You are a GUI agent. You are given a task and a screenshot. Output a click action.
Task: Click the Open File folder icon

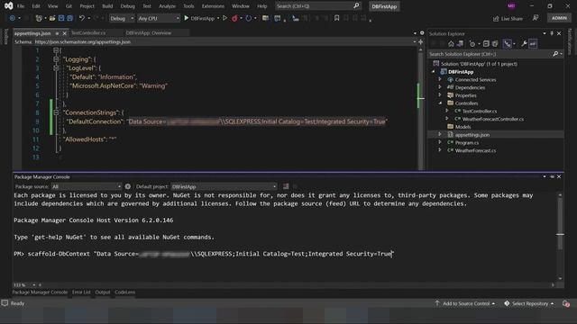[x=52, y=18]
